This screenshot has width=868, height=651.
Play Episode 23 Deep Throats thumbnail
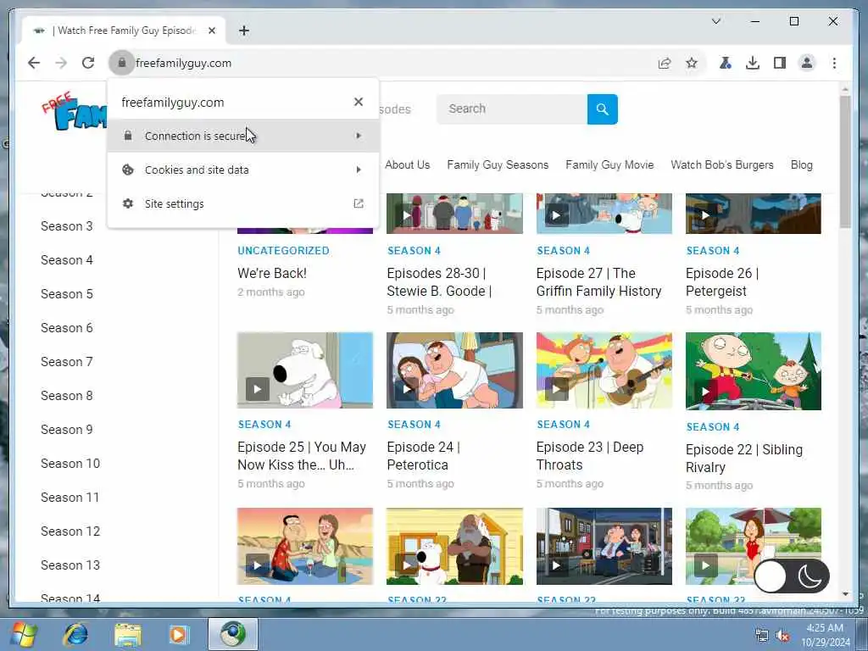pos(604,370)
